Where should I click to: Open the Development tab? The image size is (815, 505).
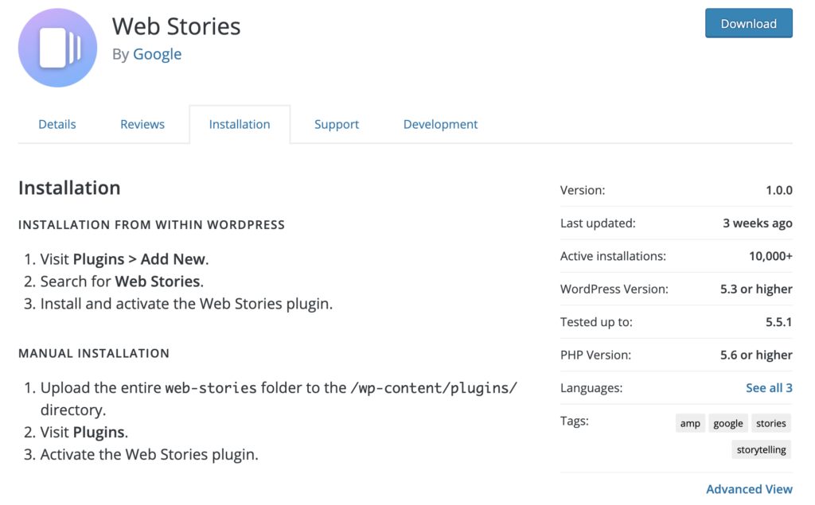point(440,124)
